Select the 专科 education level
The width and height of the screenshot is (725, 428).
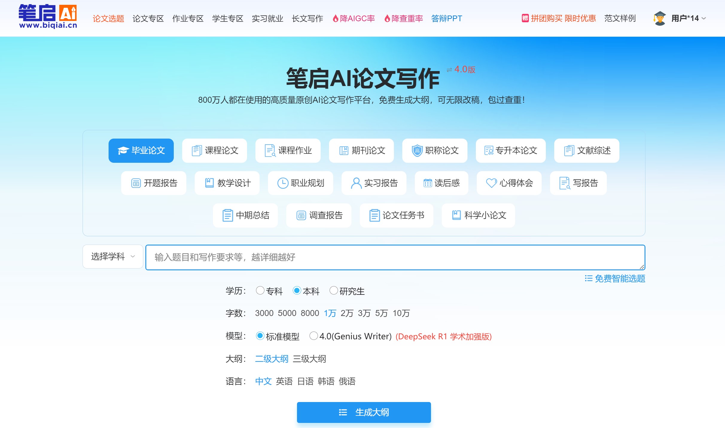tap(260, 291)
